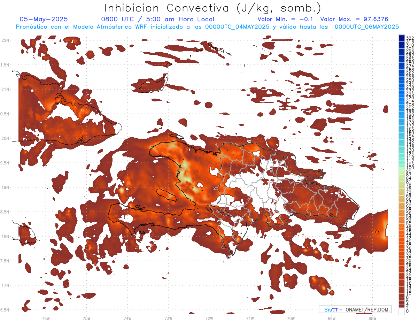Click the '72W' longitude label

[x=209, y=318]
